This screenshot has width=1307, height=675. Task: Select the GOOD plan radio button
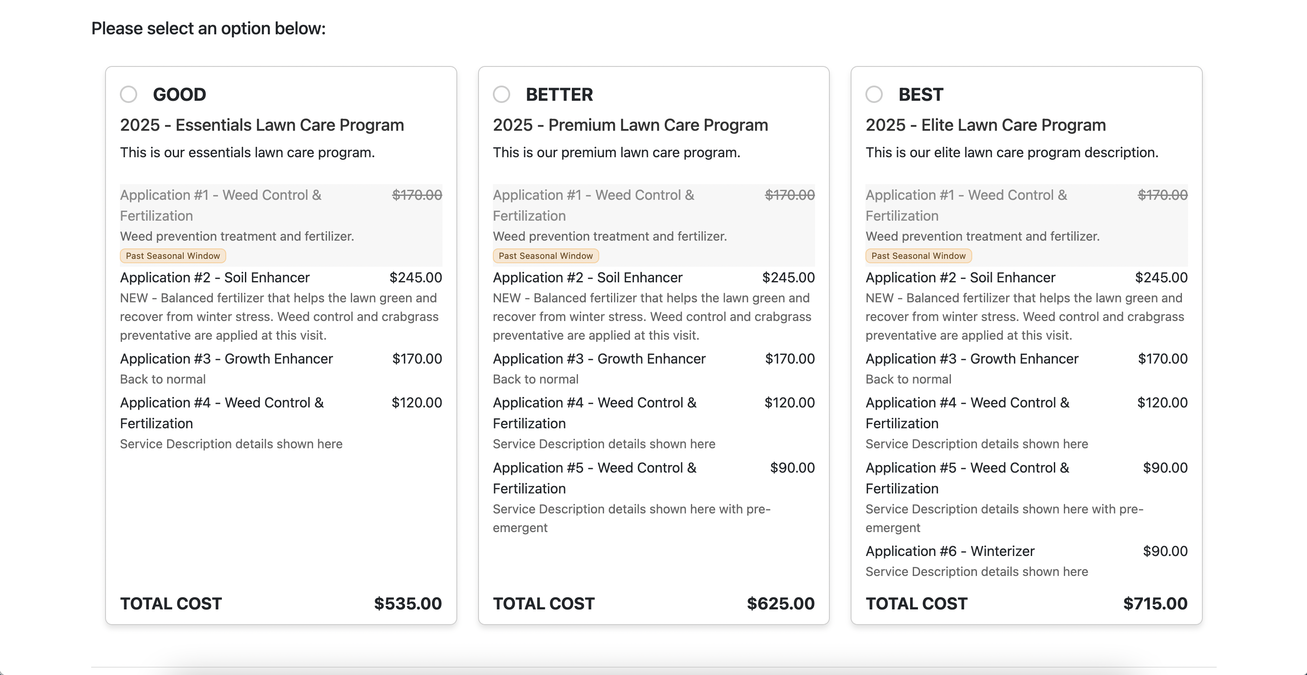129,94
